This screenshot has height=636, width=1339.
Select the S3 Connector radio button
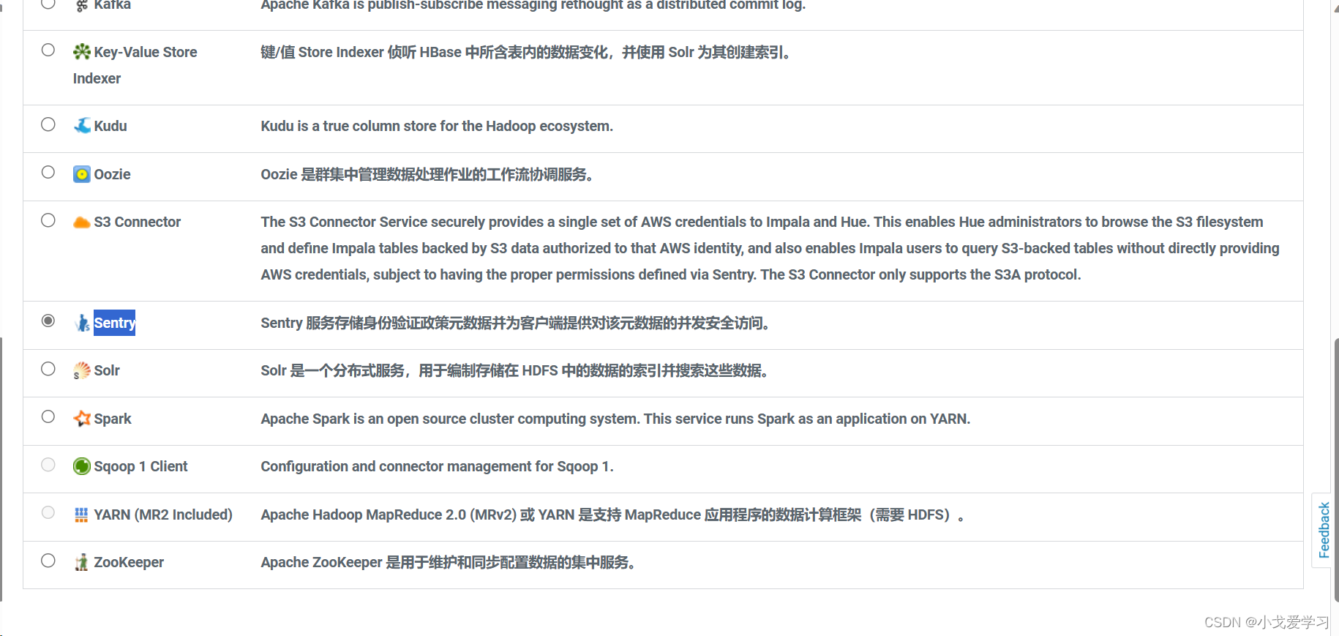point(48,220)
